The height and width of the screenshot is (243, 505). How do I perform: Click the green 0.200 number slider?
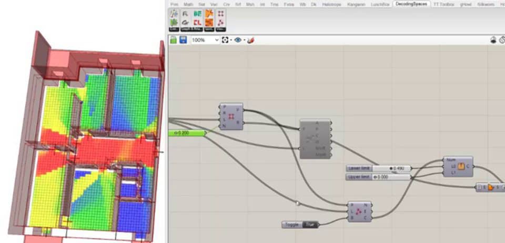[187, 133]
